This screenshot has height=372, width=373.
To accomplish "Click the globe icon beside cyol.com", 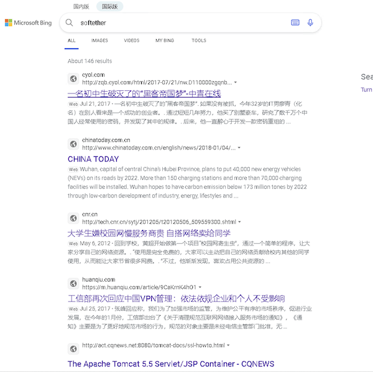I will point(73,79).
